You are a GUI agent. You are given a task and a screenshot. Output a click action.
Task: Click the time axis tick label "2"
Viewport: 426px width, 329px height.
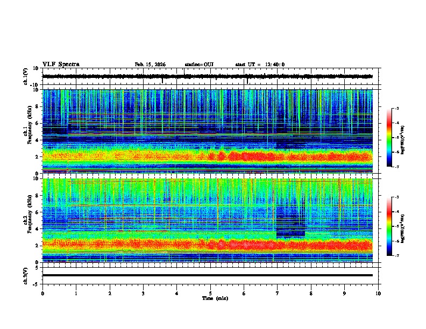[x=110, y=294]
